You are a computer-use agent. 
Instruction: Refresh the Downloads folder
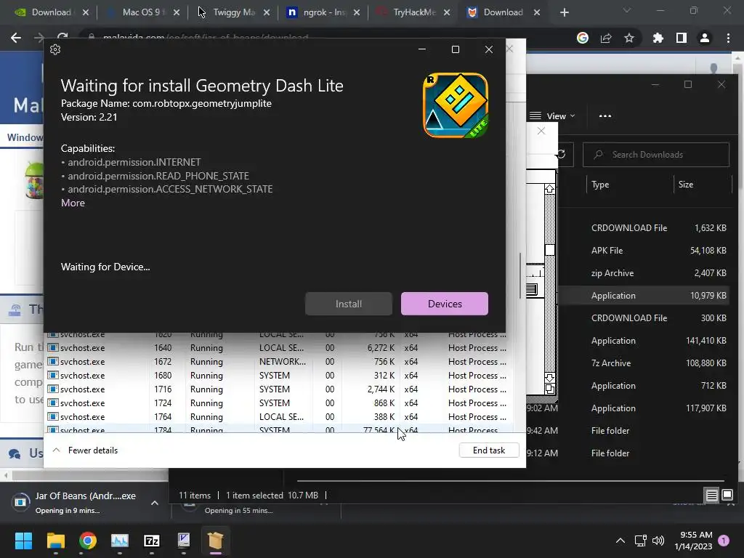562,155
